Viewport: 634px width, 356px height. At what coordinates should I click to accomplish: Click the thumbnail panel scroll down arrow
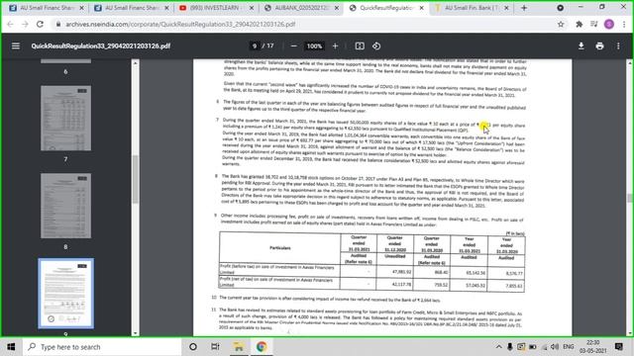(135, 333)
